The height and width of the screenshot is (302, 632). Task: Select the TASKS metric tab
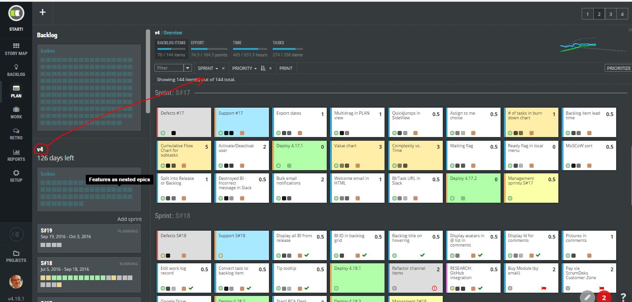[x=288, y=48]
